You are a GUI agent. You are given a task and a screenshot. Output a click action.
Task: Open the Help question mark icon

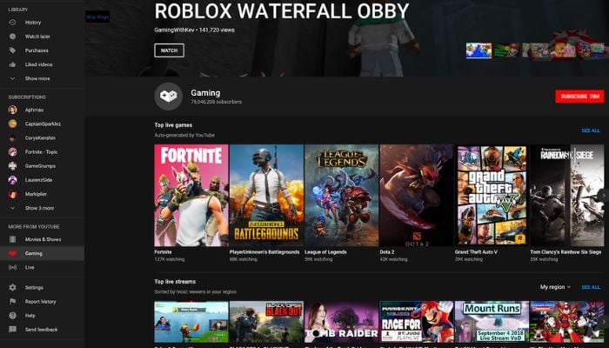[x=12, y=315]
